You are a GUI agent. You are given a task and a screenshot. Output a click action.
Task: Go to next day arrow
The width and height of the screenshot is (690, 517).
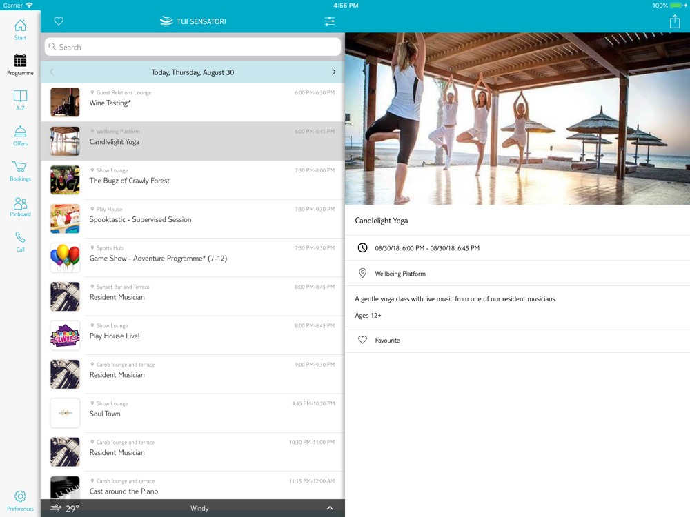click(333, 72)
